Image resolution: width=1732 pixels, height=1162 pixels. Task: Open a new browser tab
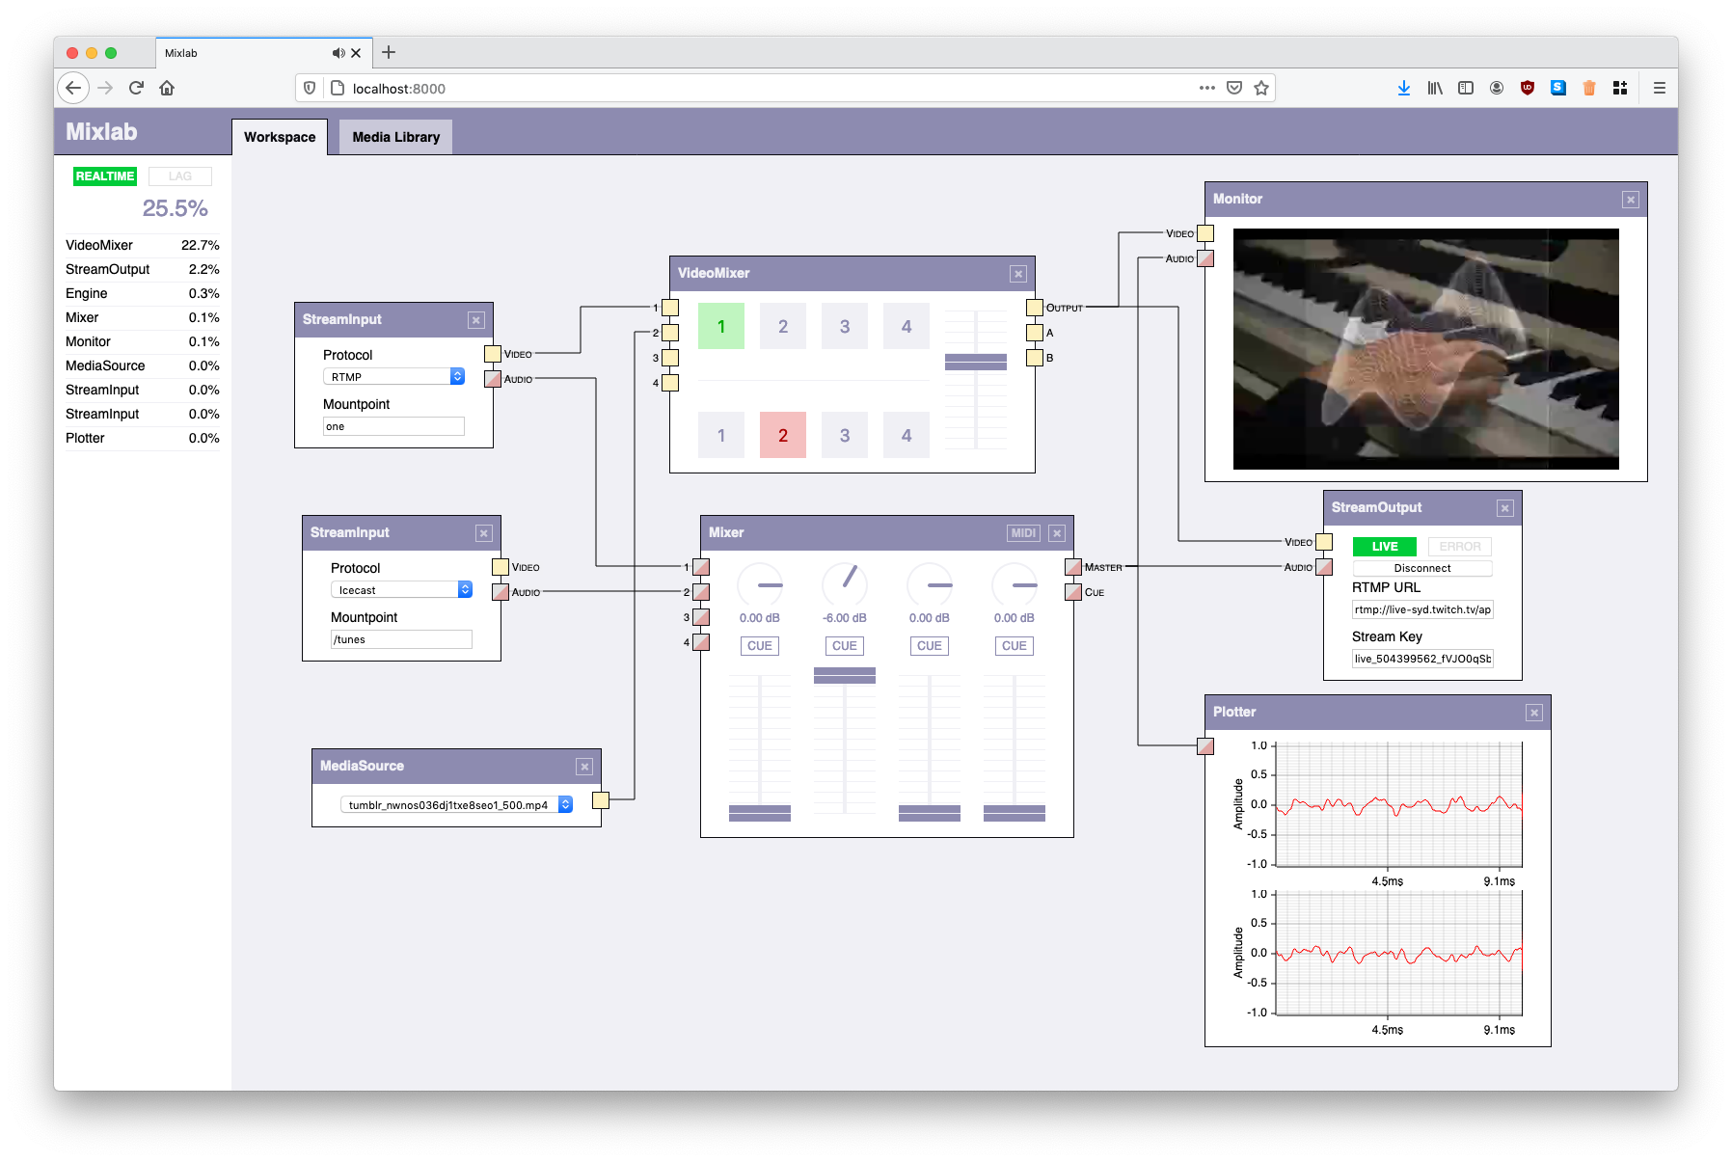click(x=389, y=53)
